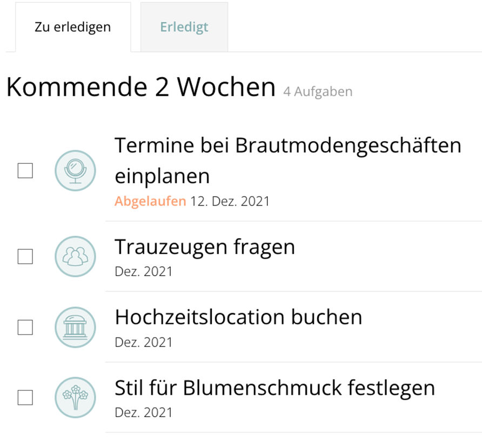Image resolution: width=482 pixels, height=438 pixels.
Task: Open the Termine bei Brautmodengeschäften einplanen task
Action: coord(287,160)
